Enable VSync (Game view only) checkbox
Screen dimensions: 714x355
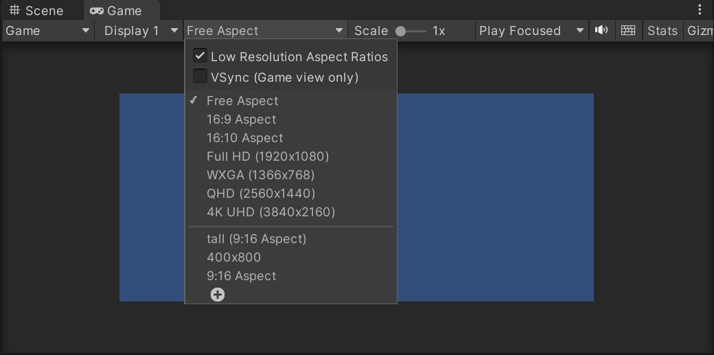[x=200, y=76]
